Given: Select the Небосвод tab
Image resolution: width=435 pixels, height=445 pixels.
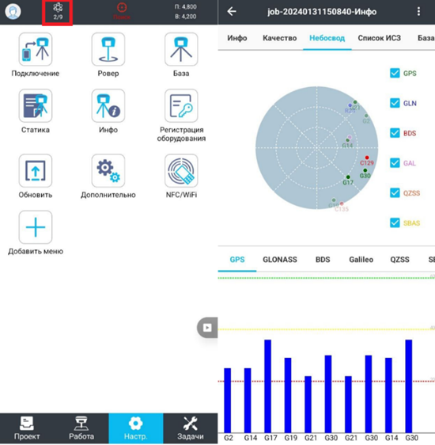Looking at the screenshot, I should pyautogui.click(x=327, y=38).
